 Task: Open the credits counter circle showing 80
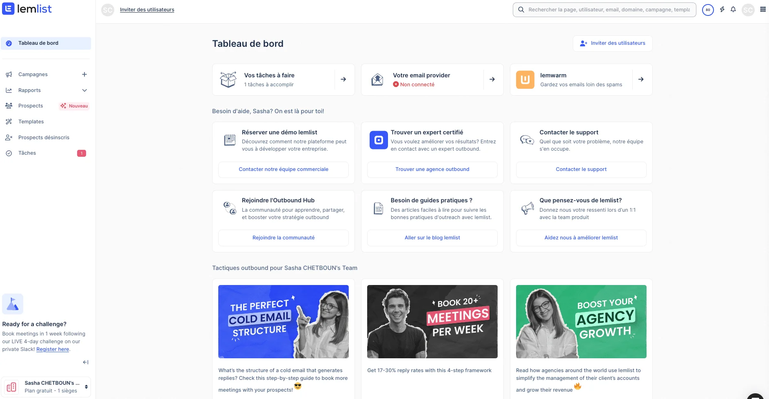[708, 10]
